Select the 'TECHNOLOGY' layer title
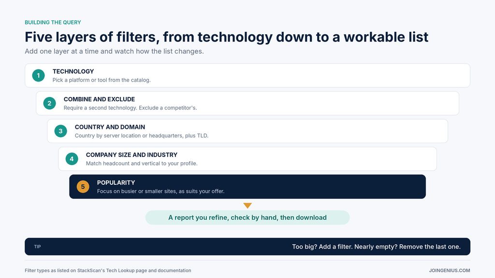495x278 pixels. pos(73,71)
